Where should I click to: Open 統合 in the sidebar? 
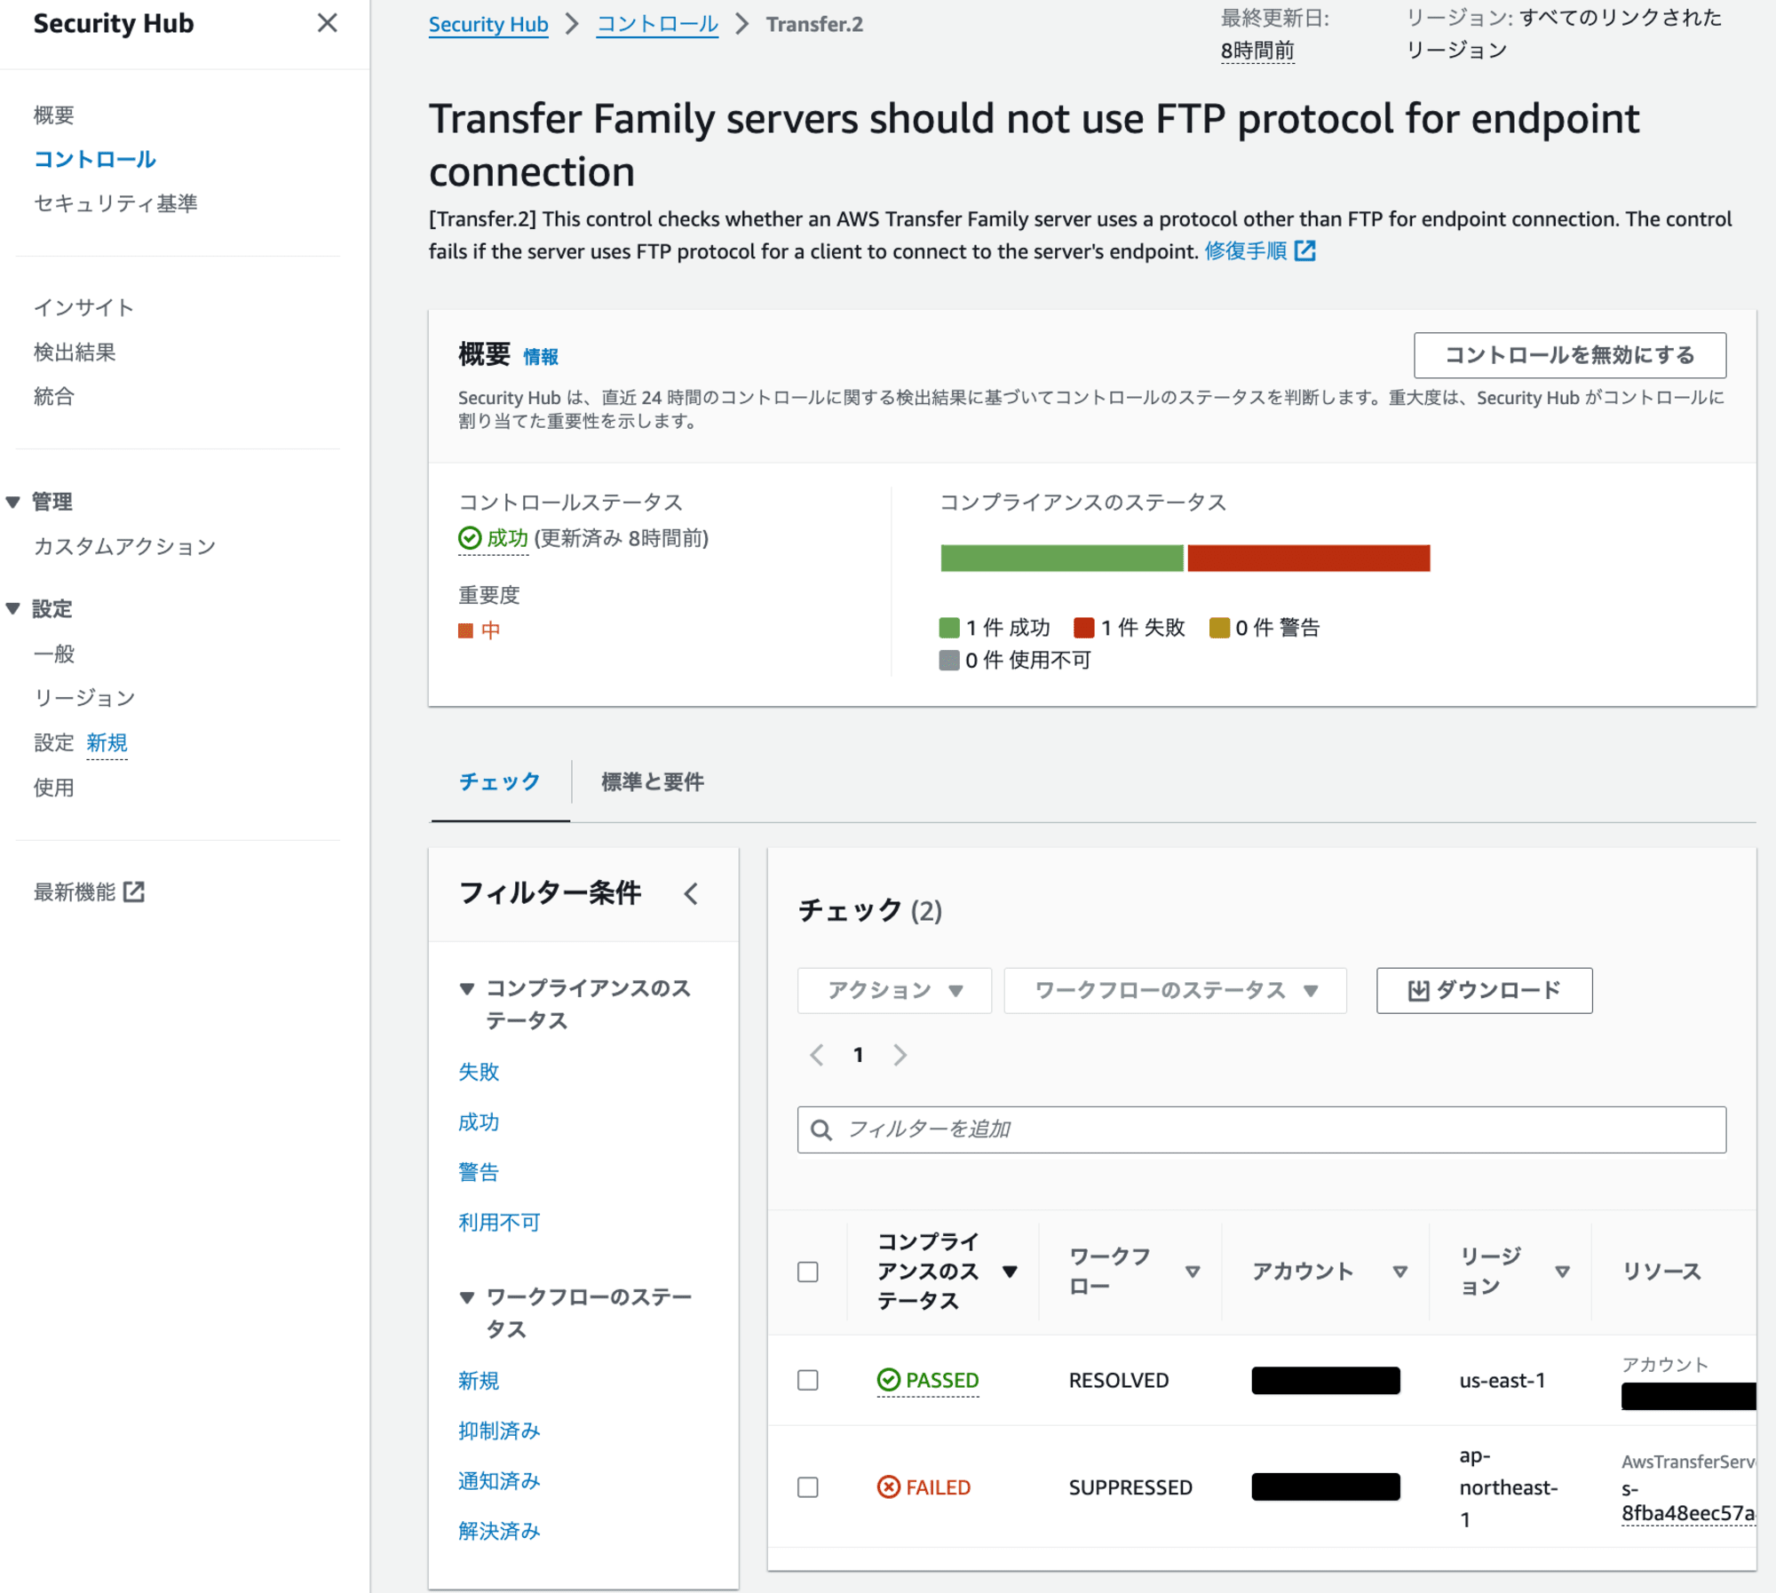pyautogui.click(x=54, y=397)
